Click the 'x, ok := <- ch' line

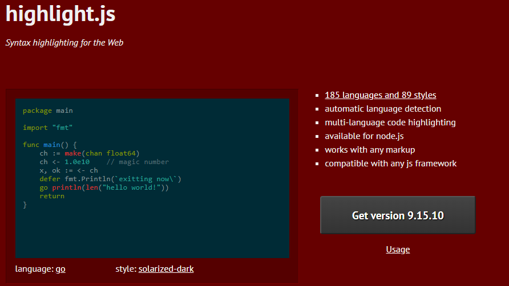click(x=69, y=170)
